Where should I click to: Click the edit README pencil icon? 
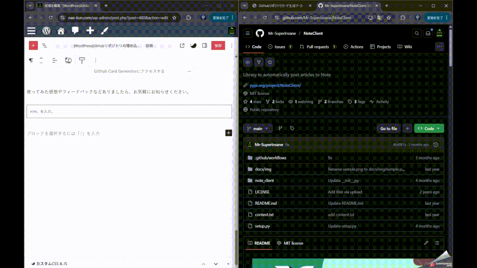(x=426, y=243)
